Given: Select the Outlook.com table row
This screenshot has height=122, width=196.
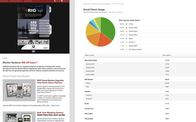Looking at the screenshot, I should [x=140, y=109].
